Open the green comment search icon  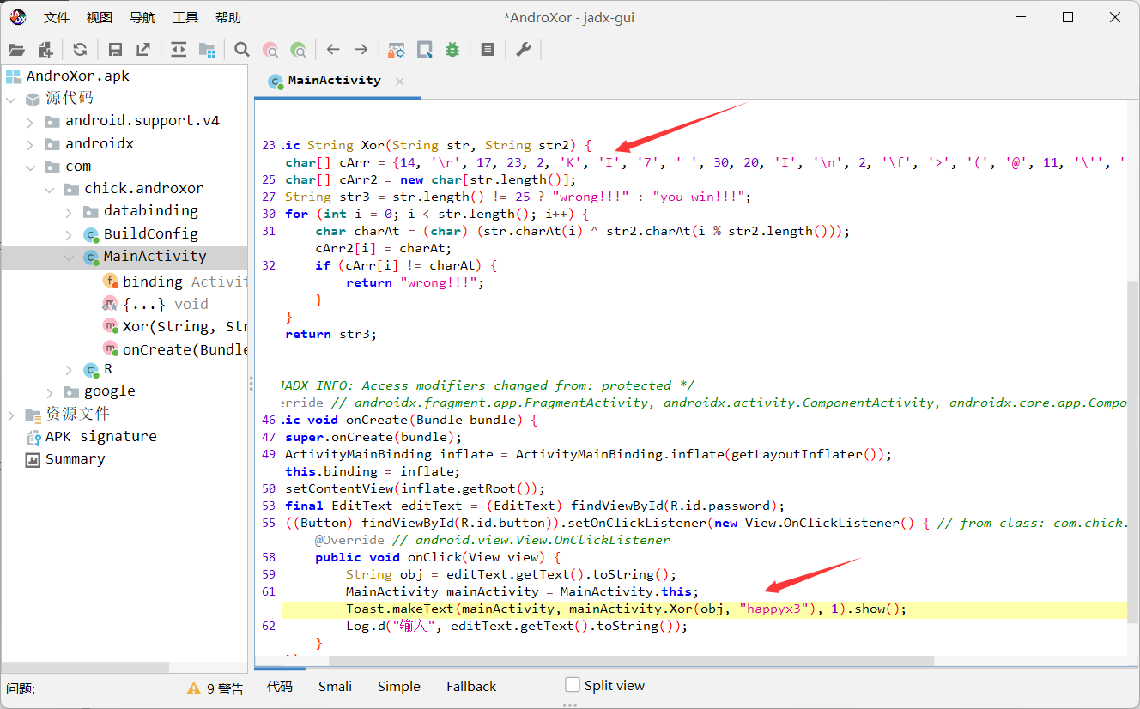tap(299, 50)
